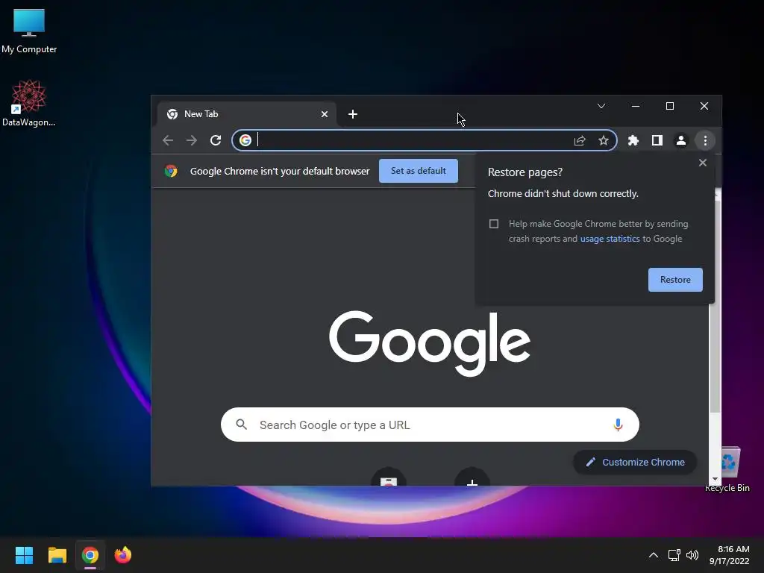Maximize the Chrome window
The height and width of the screenshot is (573, 764).
tap(670, 106)
